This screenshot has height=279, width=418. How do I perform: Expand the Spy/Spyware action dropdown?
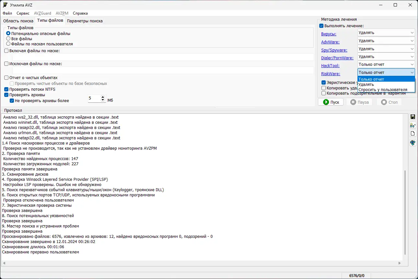(386, 49)
